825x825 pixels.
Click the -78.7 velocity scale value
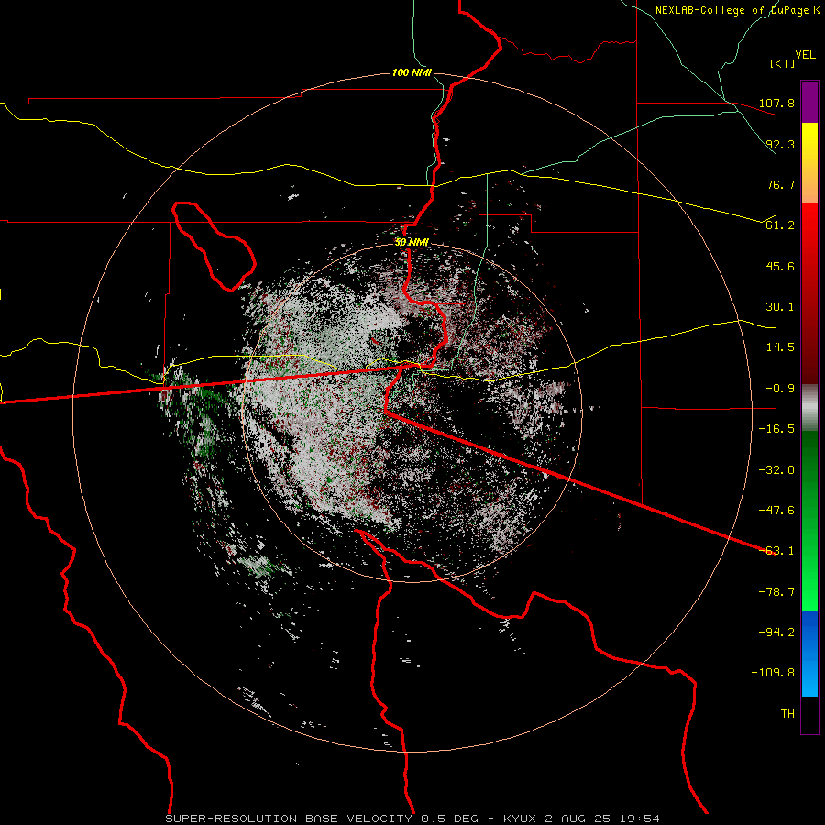pos(776,591)
